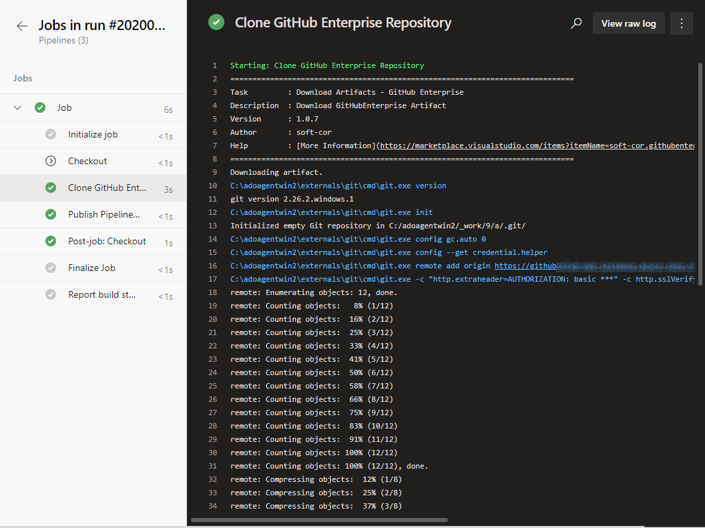This screenshot has width=705, height=528.
Task: Click the 'Downloading artifact.' log line
Action: pos(276,173)
